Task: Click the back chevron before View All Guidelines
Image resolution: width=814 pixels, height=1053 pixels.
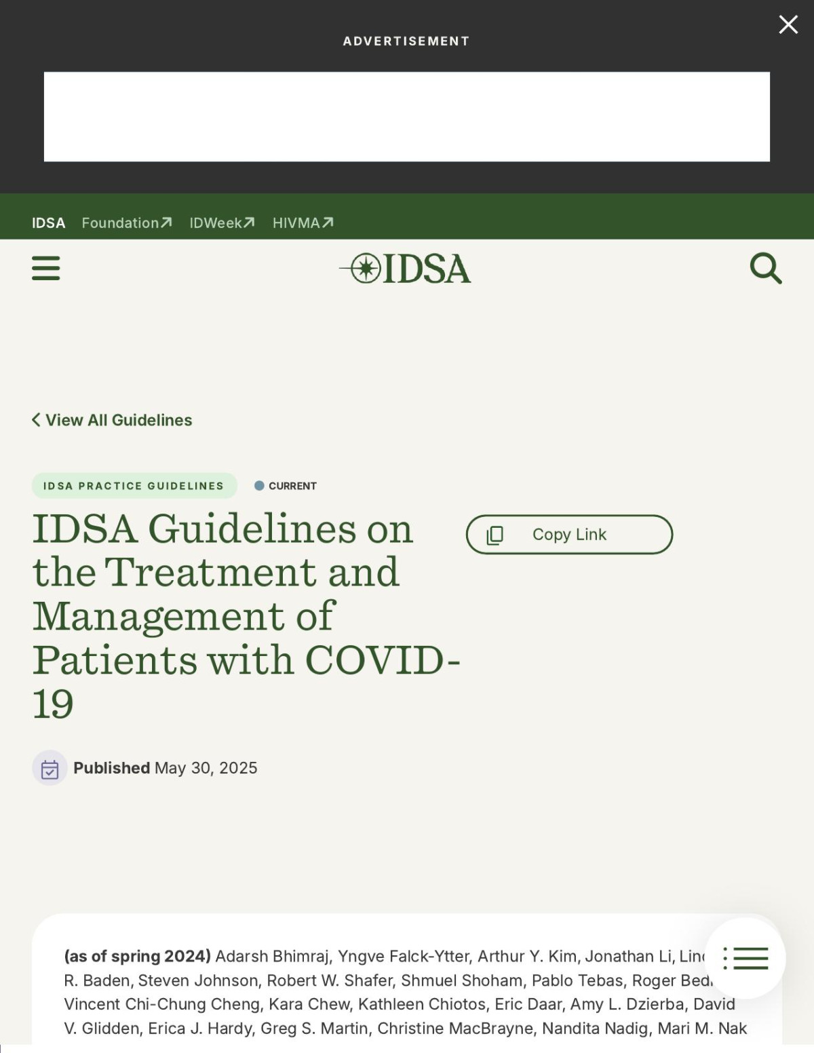Action: click(x=36, y=420)
